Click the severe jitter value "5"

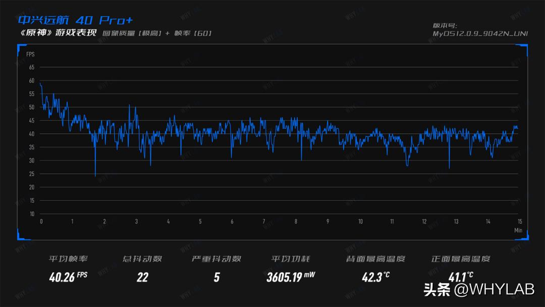[x=216, y=277]
